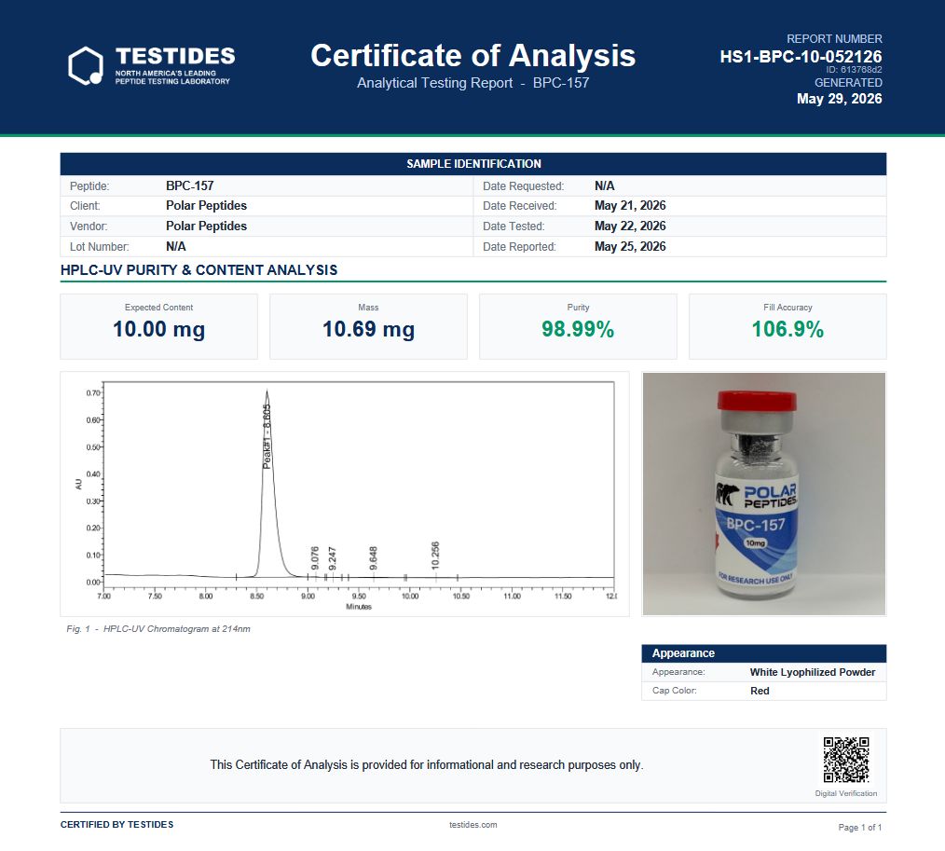Click the Testides hexagon logo icon
This screenshot has height=851, width=945.
(x=86, y=65)
